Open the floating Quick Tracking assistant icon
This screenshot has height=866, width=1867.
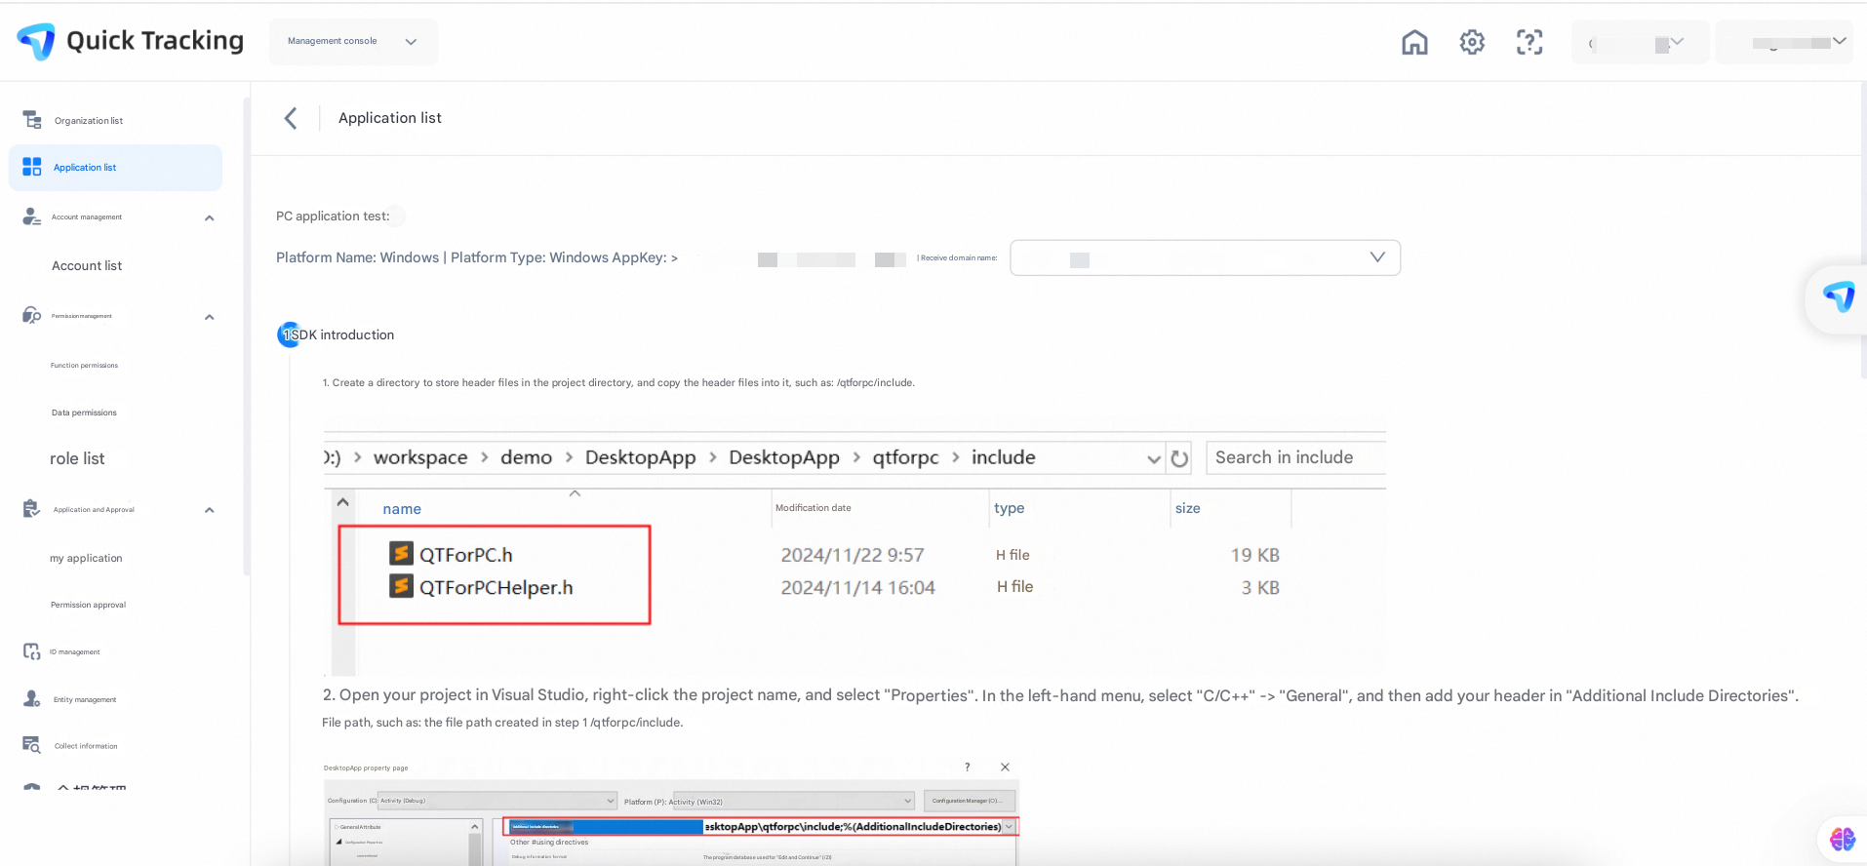click(1839, 296)
